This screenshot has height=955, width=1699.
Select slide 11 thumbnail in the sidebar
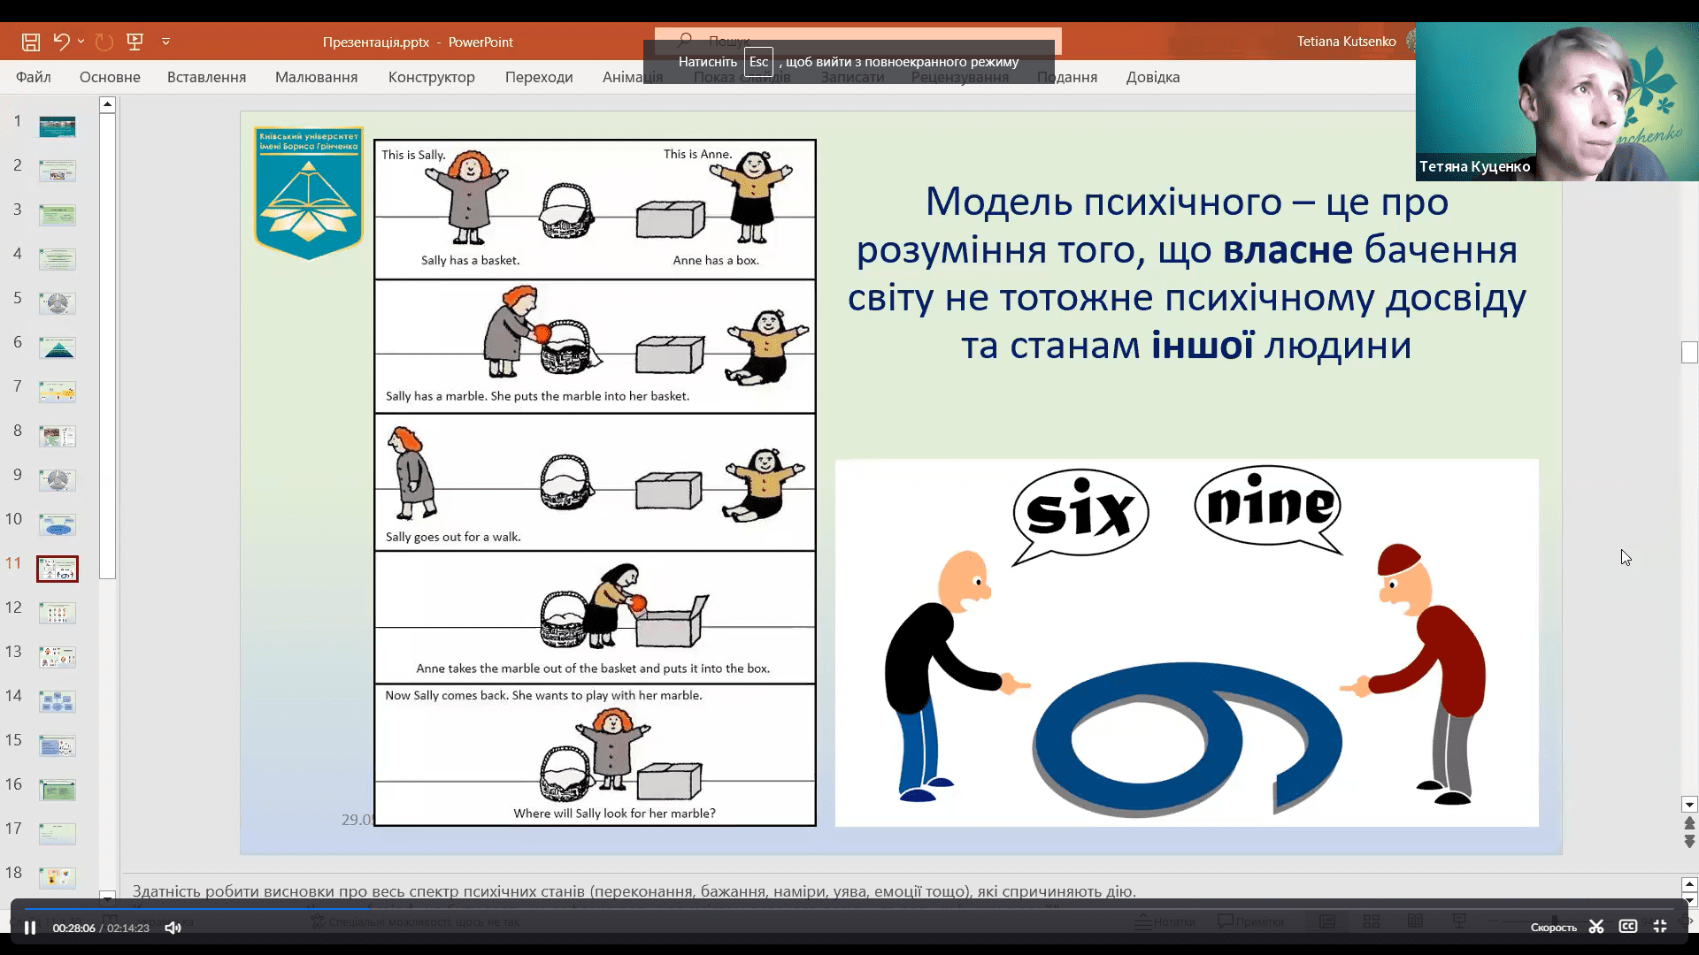pos(57,569)
